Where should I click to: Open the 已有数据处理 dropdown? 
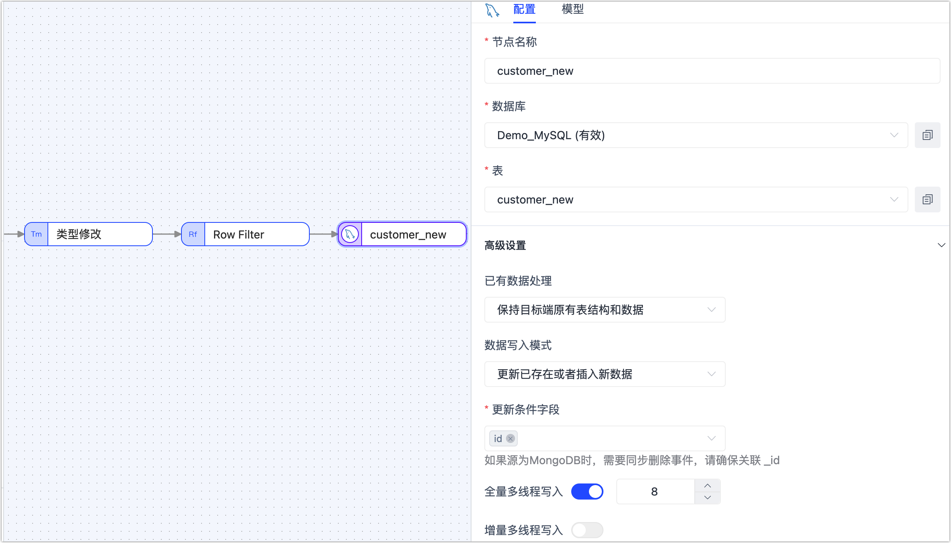(x=605, y=310)
